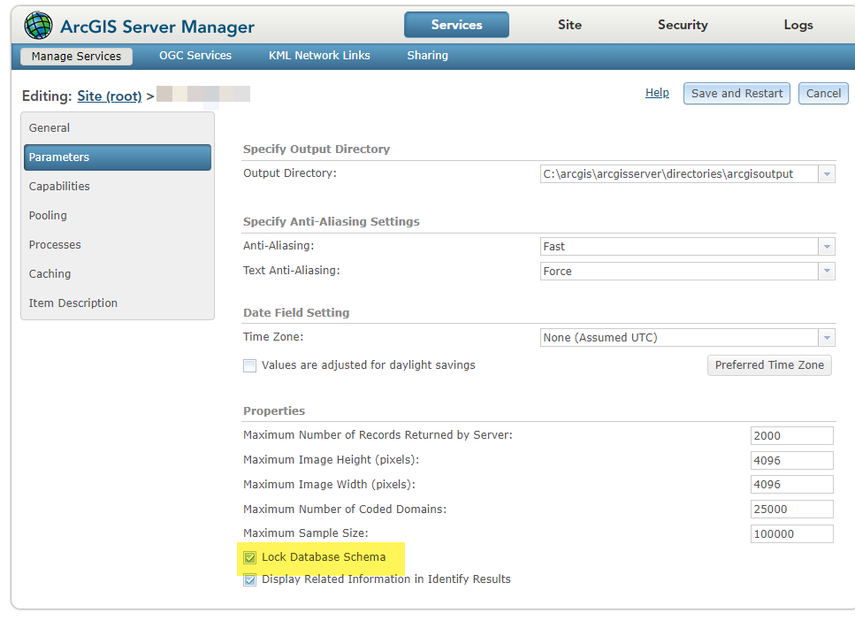Switch to OGC Services
The width and height of the screenshot is (855, 621).
[x=195, y=55]
